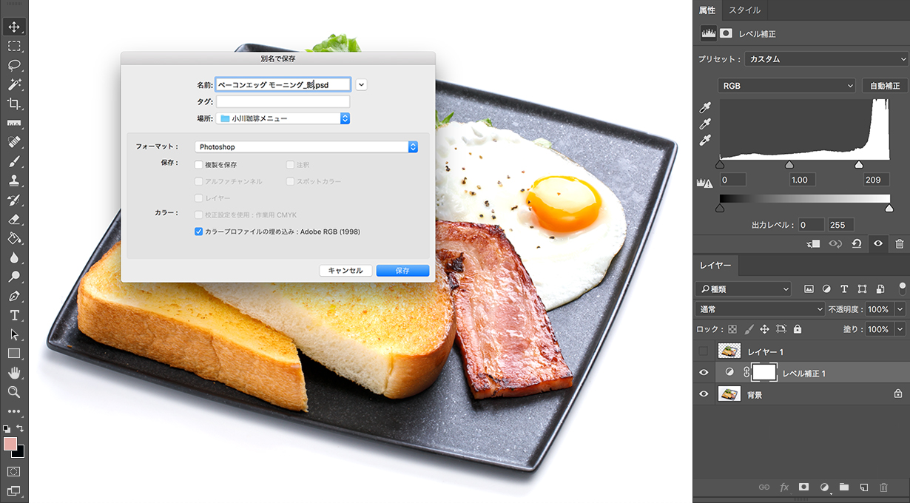
Task: Click the 名前 filename input field
Action: tap(283, 85)
